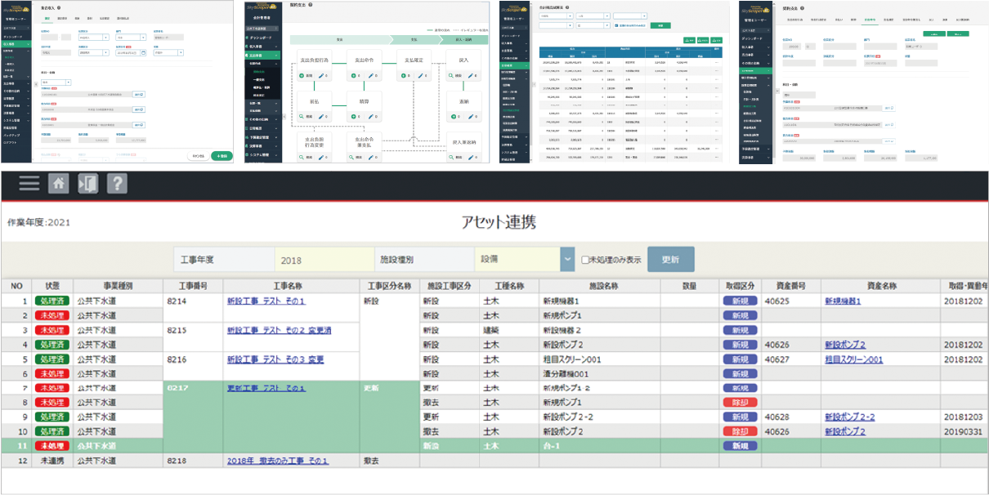The image size is (989, 495).
Task: Click the magnifier search icon in the 前払 box
Action: (302, 118)
